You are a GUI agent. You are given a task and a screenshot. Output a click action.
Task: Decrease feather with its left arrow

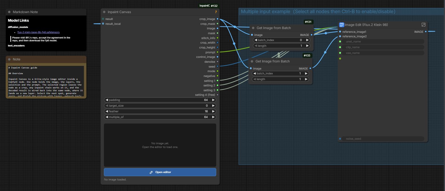[x=107, y=111]
